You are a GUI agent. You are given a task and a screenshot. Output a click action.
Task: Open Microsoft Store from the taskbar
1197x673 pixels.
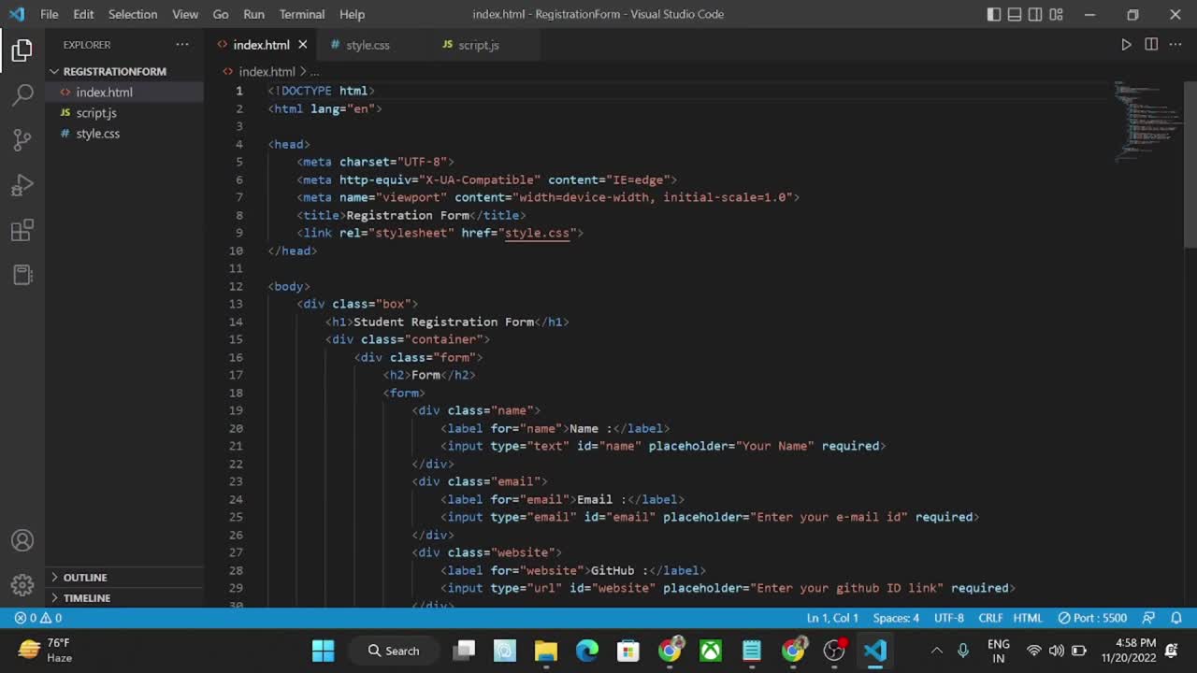pyautogui.click(x=628, y=651)
